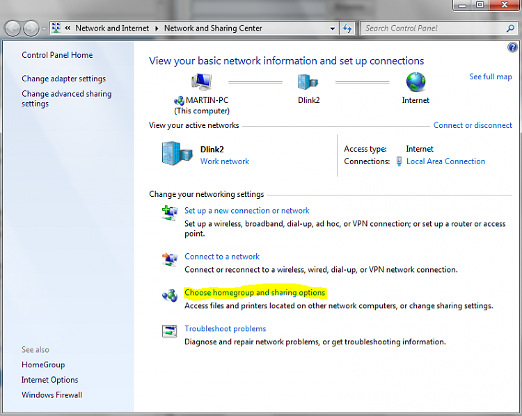The image size is (522, 416).
Task: Open the address bar history dropdown
Action: click(x=332, y=29)
